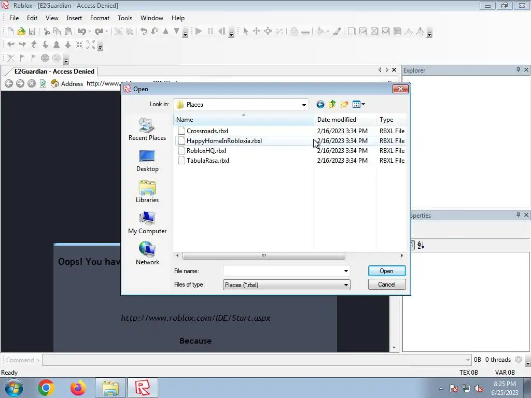This screenshot has height=398, width=531.
Task: Open the Edit menu
Action: tap(32, 18)
